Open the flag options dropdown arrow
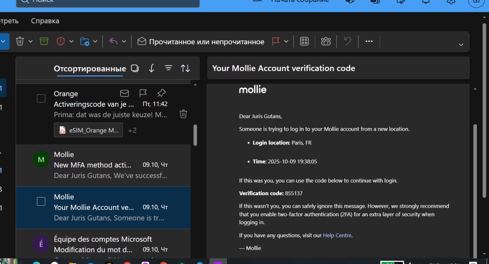The width and height of the screenshot is (489, 264). tap(286, 41)
